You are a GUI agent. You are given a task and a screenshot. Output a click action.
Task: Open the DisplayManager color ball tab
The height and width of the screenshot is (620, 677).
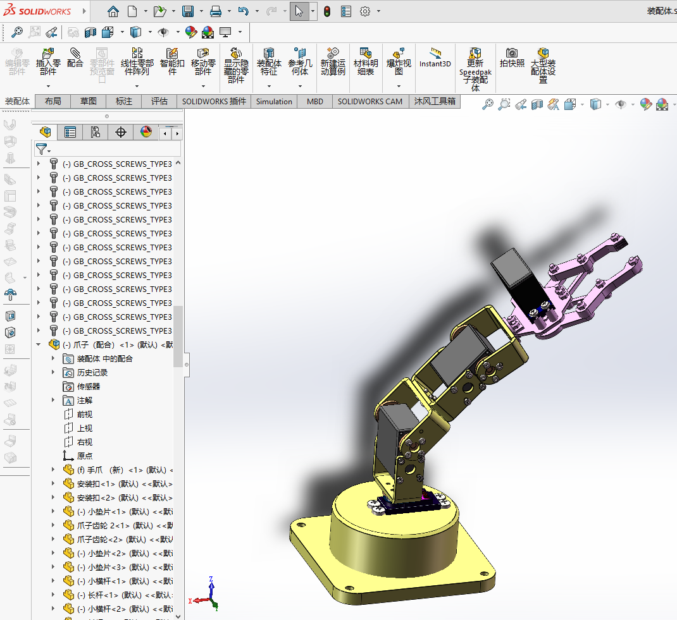point(146,132)
